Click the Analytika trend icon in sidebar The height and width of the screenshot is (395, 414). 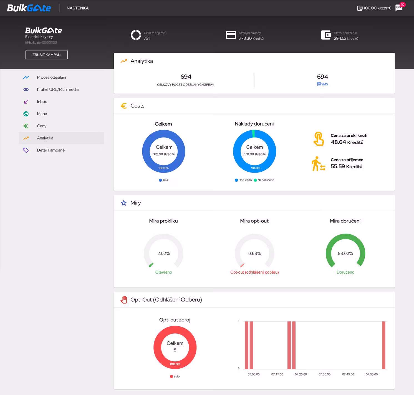tap(26, 138)
